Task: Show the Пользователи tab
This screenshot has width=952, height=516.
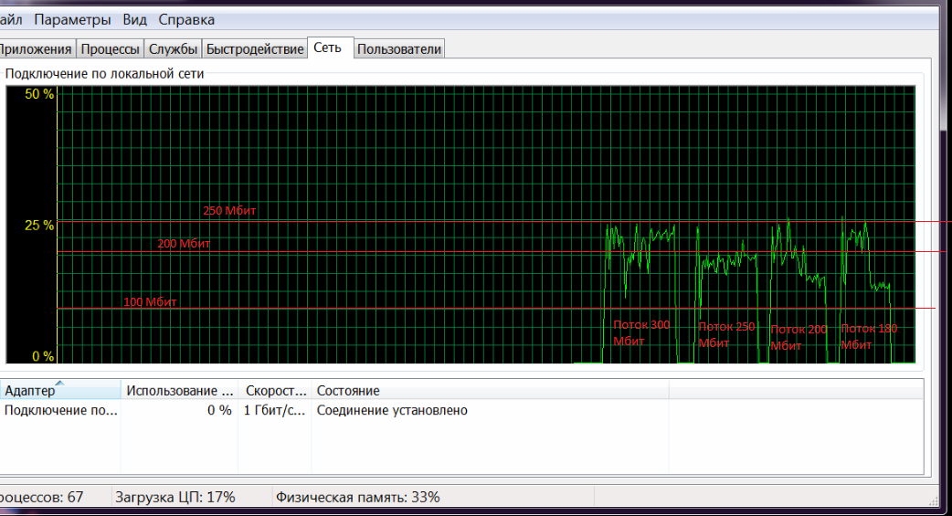Action: 398,49
